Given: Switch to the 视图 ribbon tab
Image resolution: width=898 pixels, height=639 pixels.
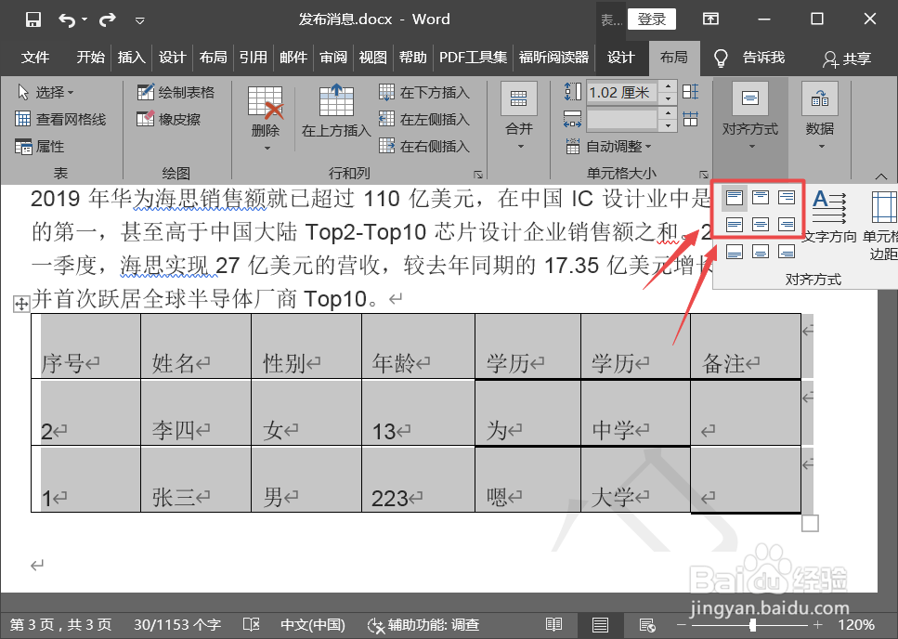Looking at the screenshot, I should [x=372, y=58].
